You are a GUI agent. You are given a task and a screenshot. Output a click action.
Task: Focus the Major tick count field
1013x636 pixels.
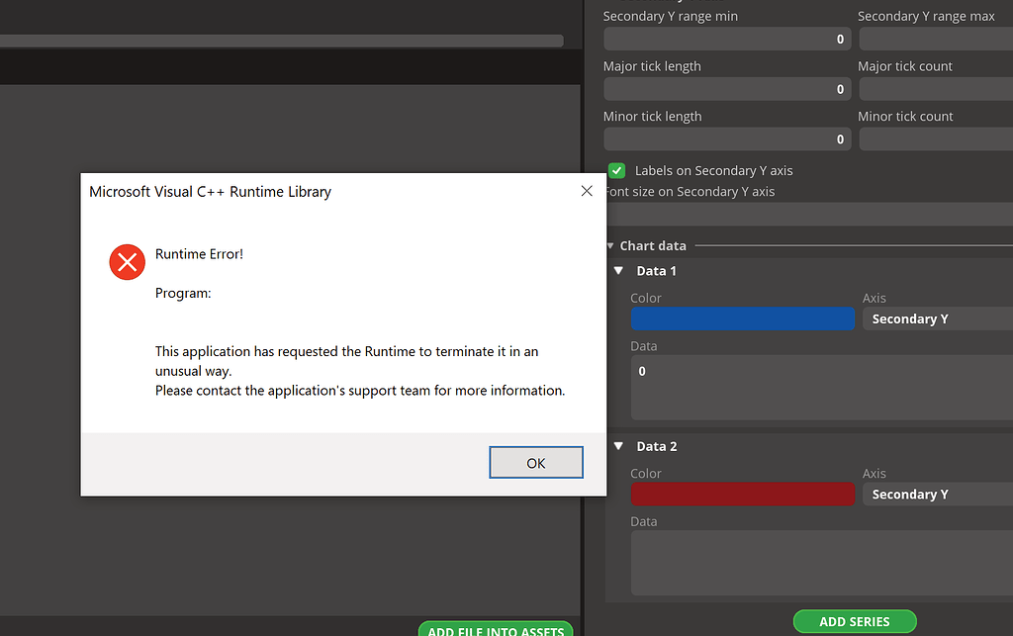coord(936,89)
